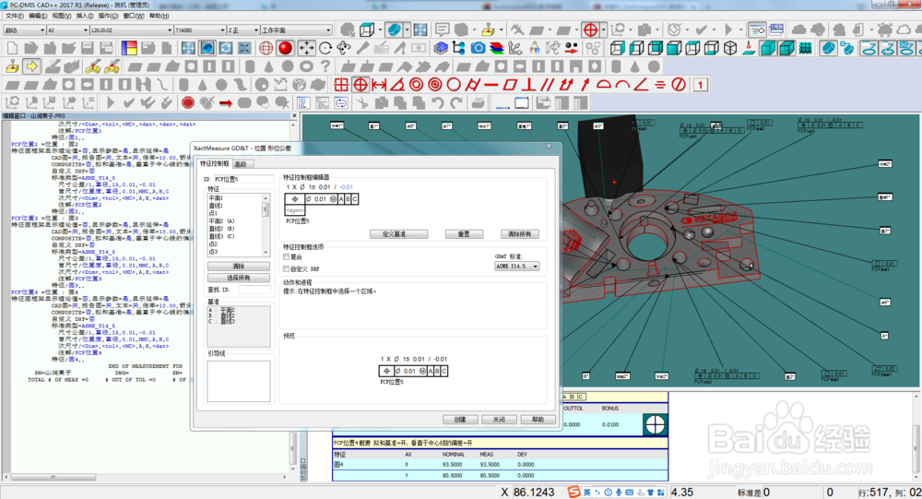Click the 关闭 close button
Screen dimensions: 922x499
click(x=499, y=420)
